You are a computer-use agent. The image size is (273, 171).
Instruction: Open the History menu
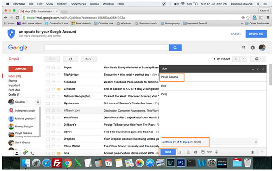[x=62, y=4]
